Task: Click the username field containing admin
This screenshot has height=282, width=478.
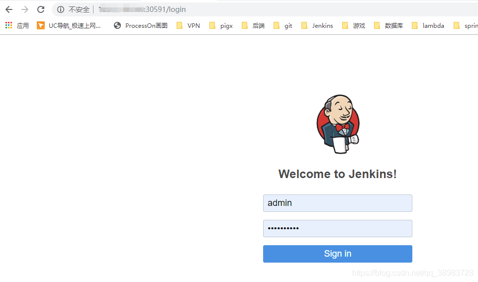Action: [x=338, y=203]
